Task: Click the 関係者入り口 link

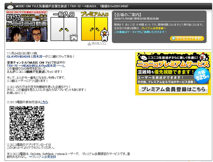Action: pos(99,43)
